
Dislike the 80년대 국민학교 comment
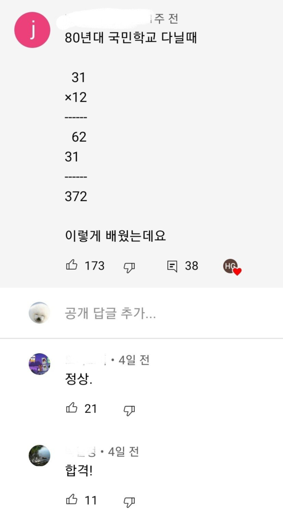129,267
